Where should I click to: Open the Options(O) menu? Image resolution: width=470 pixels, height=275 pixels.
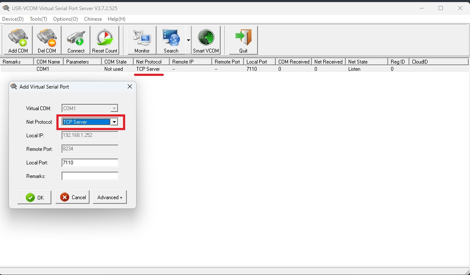pyautogui.click(x=65, y=19)
